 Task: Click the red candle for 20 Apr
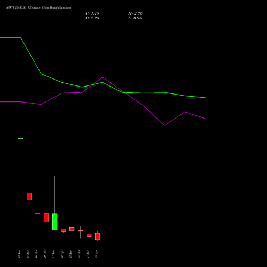[46, 217]
